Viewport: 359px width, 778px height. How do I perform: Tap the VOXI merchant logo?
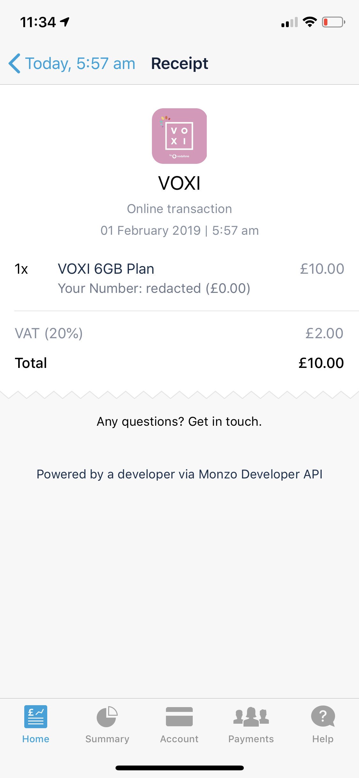pyautogui.click(x=179, y=136)
